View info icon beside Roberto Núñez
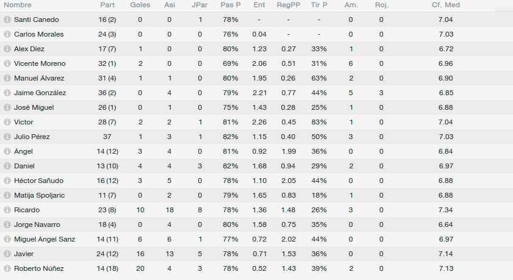Viewport: 513px width, 280px height. [7, 268]
